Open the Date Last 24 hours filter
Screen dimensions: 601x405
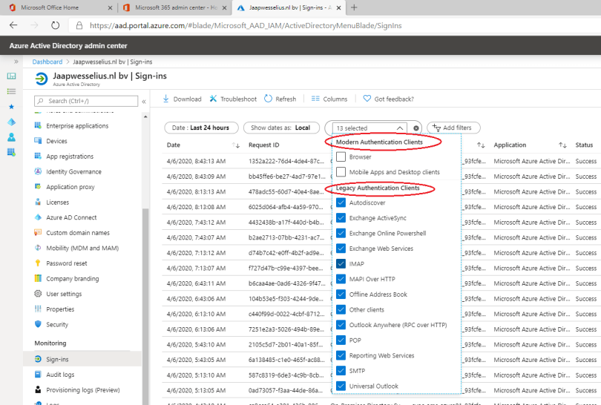click(x=201, y=128)
